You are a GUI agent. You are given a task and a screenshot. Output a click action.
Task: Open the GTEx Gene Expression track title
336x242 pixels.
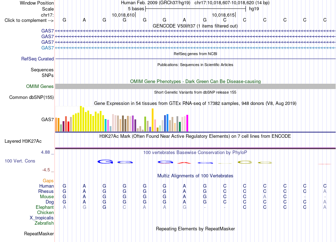coord(195,104)
